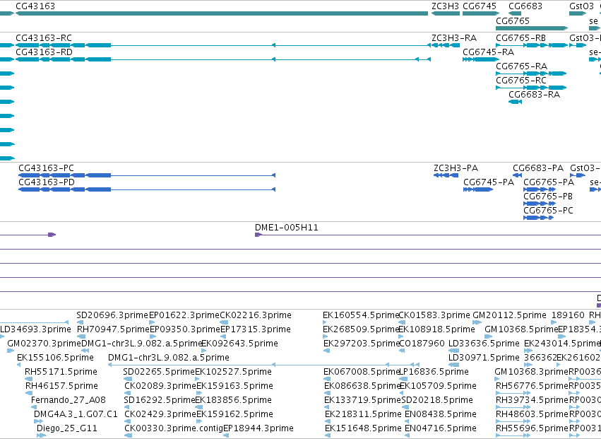Open EST CK02216.3prime

(256, 315)
